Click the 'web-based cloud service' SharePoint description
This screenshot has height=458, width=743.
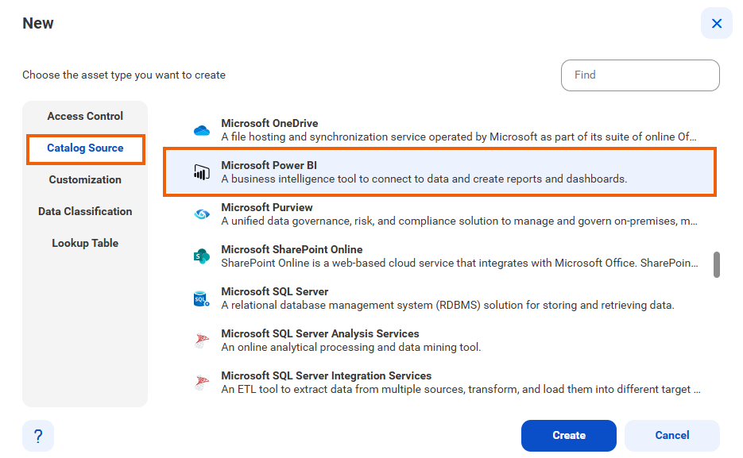coord(459,264)
